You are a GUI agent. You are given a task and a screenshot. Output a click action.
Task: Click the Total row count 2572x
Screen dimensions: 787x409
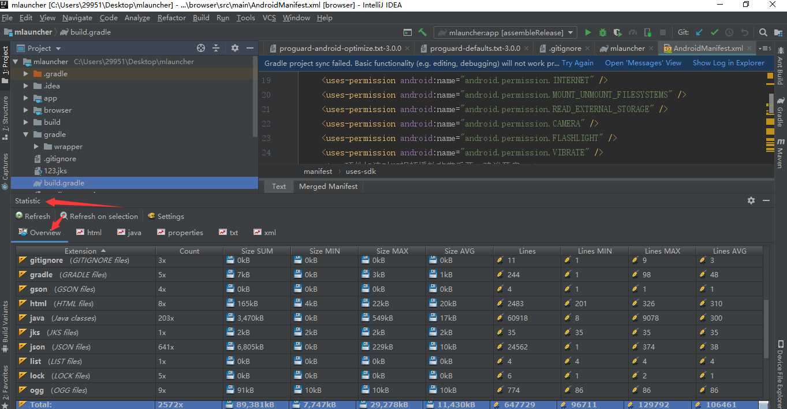click(x=170, y=404)
